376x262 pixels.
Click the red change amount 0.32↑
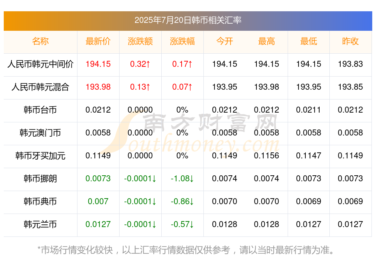(x=140, y=64)
